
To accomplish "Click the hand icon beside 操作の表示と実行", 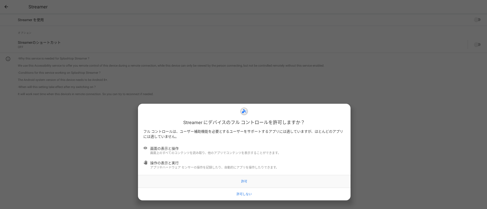I will coord(145,162).
